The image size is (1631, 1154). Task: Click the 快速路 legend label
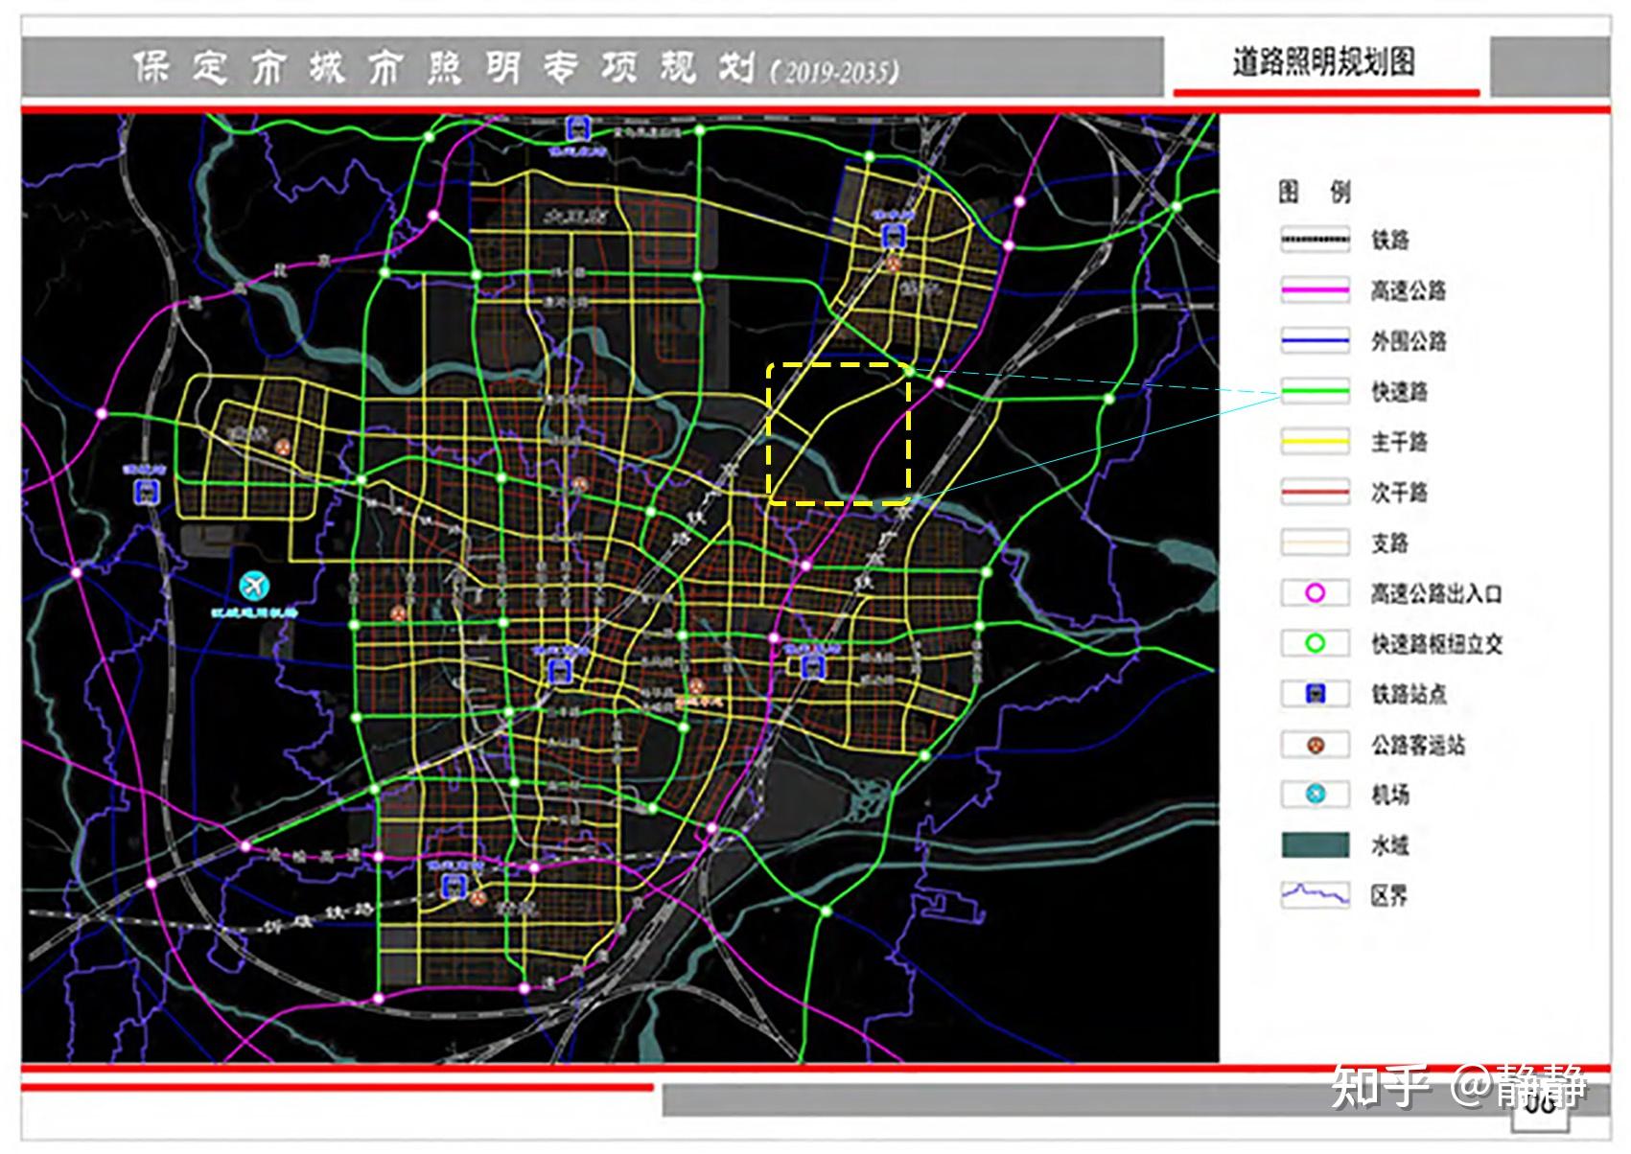pyautogui.click(x=1399, y=391)
